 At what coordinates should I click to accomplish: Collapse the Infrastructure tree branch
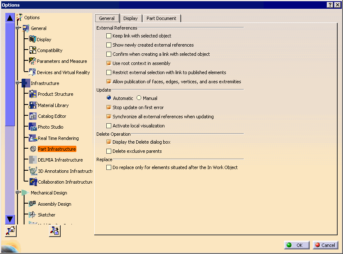tap(17, 83)
